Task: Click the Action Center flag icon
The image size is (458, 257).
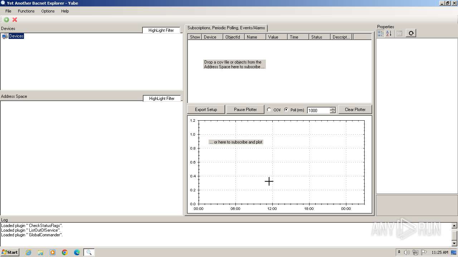Action: coord(424,252)
